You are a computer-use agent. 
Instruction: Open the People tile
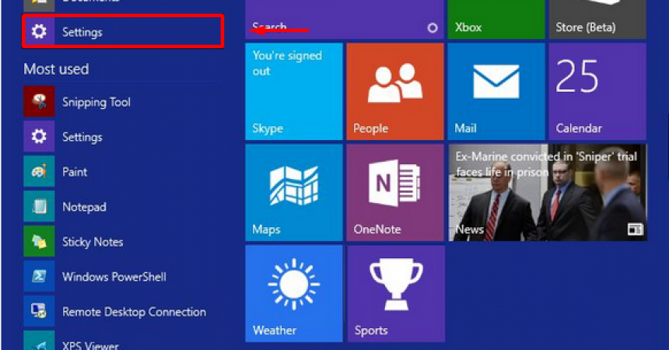click(x=395, y=91)
